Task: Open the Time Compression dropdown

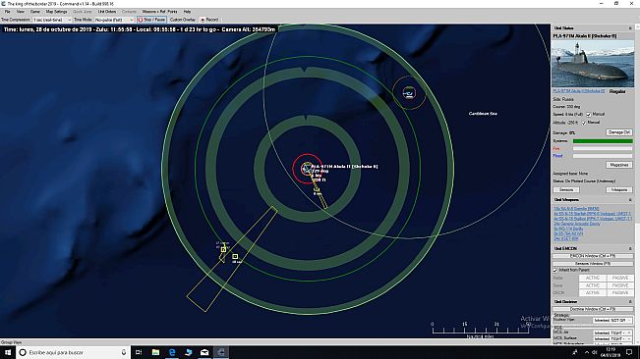Action: tap(52, 20)
